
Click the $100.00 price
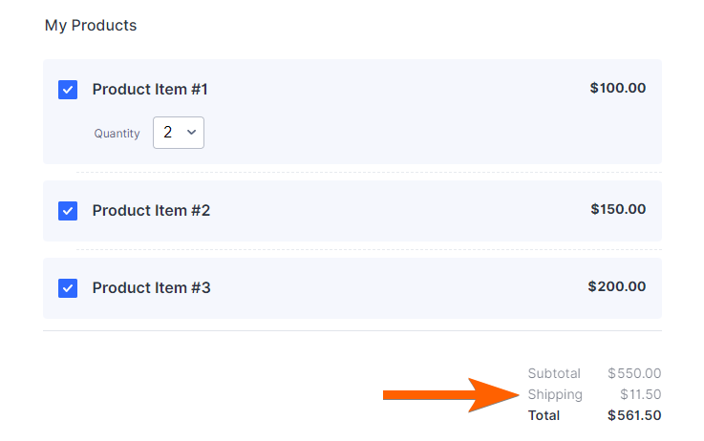click(x=617, y=89)
